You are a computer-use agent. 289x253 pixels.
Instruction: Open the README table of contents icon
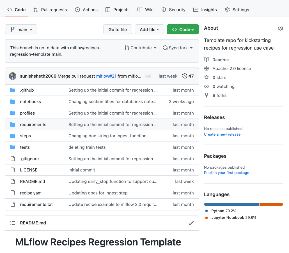coord(13,223)
